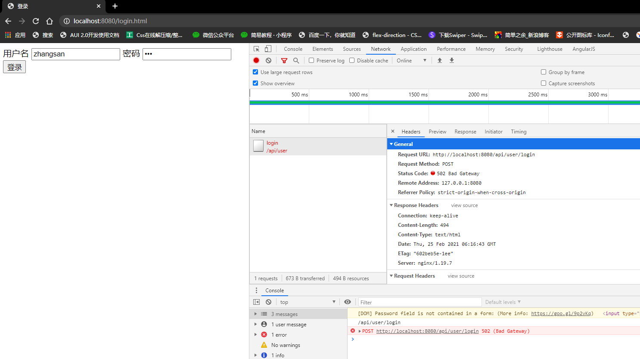640x359 pixels.
Task: Switch to the Sources tab
Action: point(352,49)
